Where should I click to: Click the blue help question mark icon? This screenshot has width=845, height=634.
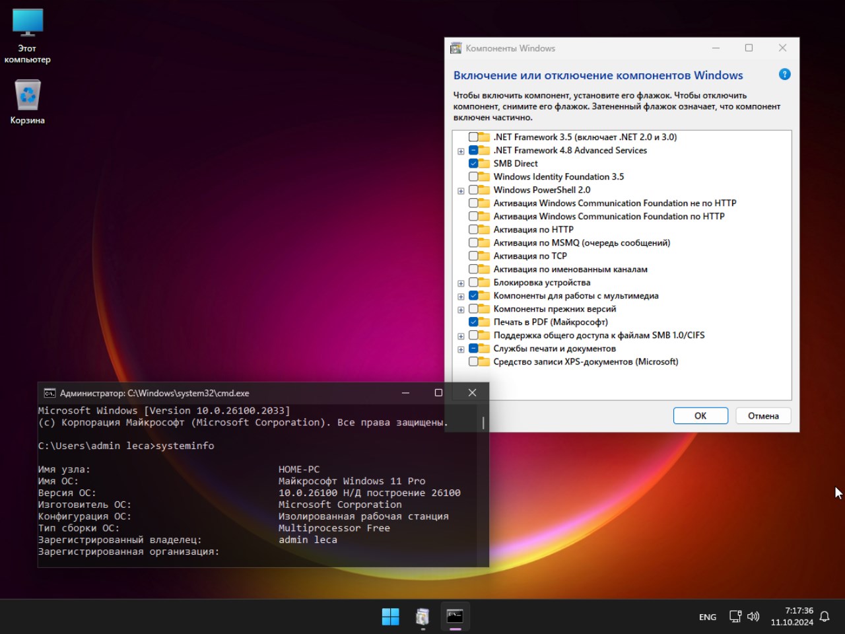pos(784,75)
